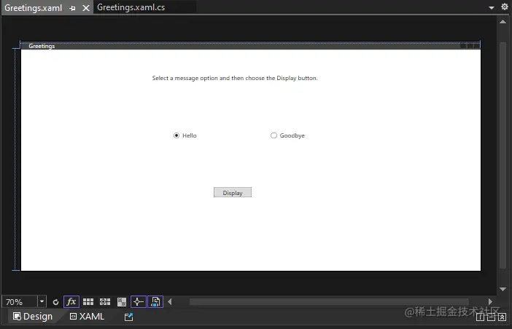Collapse the pane with double chevron icon
Screen dimensions: 512x329
pyautogui.click(x=503, y=317)
